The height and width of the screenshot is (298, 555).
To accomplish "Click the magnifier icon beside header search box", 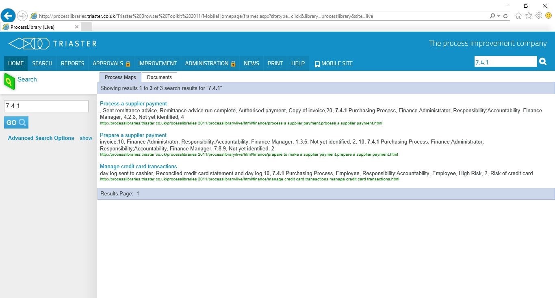I will pyautogui.click(x=542, y=62).
